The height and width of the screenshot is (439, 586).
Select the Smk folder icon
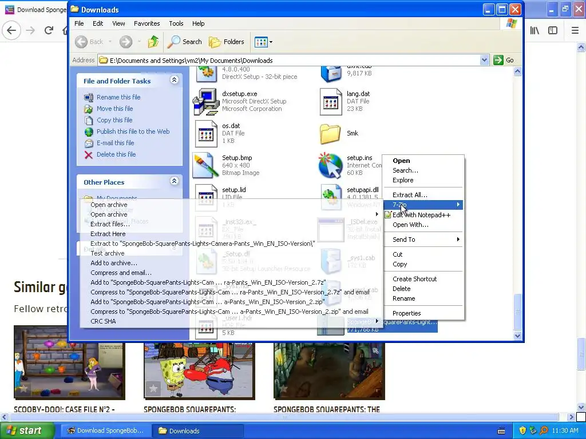point(330,134)
